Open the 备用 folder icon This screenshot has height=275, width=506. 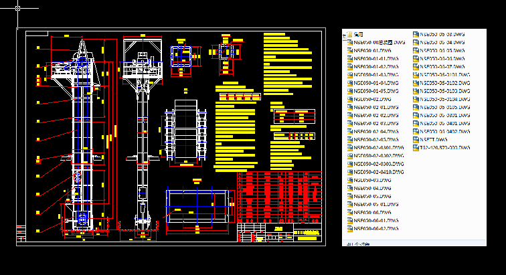pos(349,34)
